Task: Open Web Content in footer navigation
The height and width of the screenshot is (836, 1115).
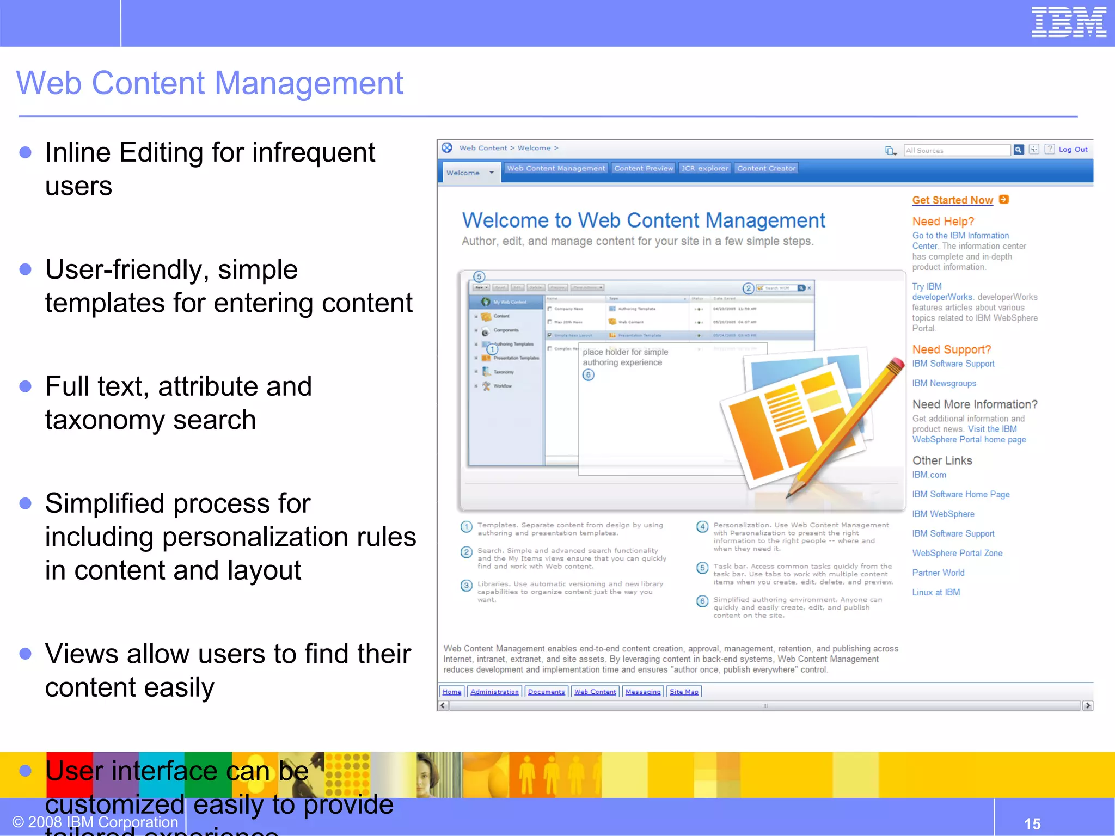Action: 595,692
